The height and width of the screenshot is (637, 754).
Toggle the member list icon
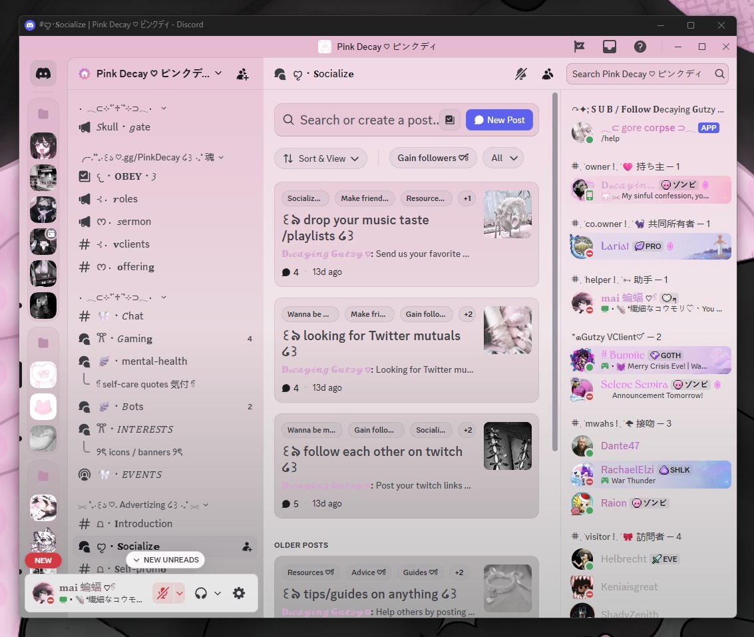[547, 74]
